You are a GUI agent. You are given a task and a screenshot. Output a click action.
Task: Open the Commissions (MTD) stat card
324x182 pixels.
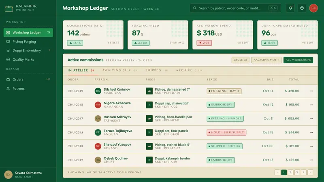coord(93,35)
